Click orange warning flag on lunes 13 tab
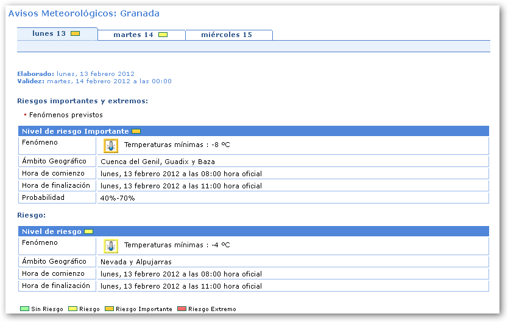This screenshot has width=508, height=322. point(75,33)
